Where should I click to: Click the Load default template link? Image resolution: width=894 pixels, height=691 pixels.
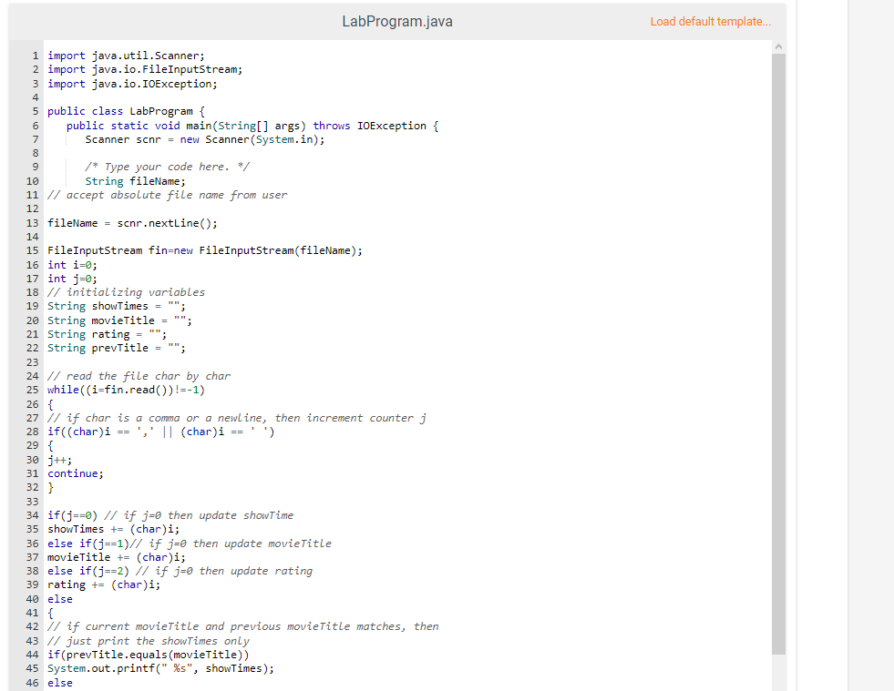point(710,21)
